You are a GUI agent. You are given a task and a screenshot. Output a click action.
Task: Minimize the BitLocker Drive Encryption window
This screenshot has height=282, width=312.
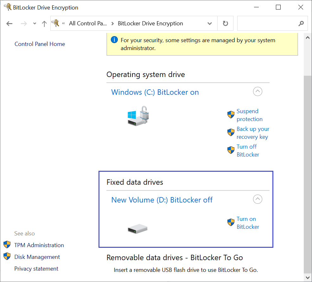[x=256, y=7]
